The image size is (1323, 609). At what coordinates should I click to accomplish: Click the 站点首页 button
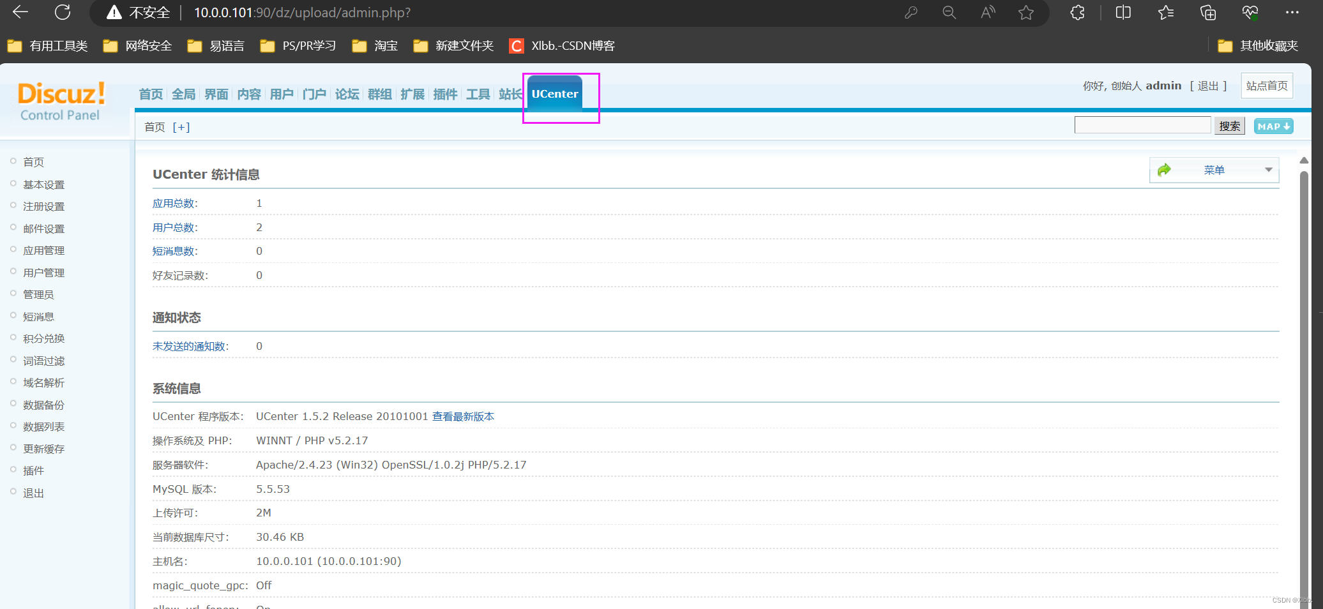click(1267, 86)
